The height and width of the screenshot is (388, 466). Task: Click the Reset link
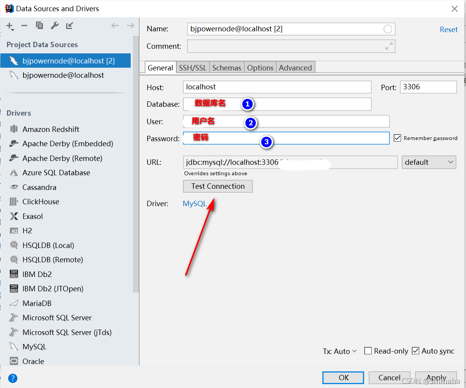[449, 29]
